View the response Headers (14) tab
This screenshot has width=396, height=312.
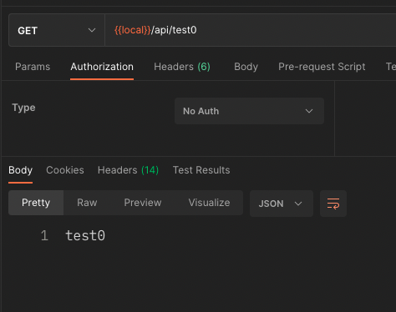coord(128,170)
